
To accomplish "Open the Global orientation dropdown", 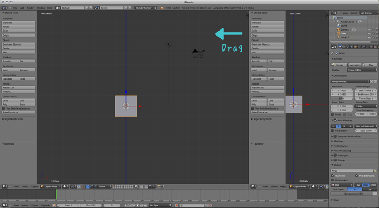I will coord(105,186).
